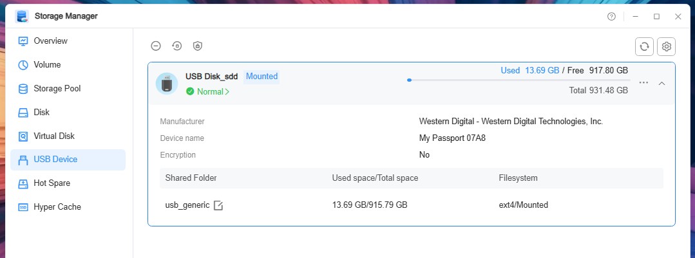Click the ext4/Mounted filesystem cell

[524, 205]
